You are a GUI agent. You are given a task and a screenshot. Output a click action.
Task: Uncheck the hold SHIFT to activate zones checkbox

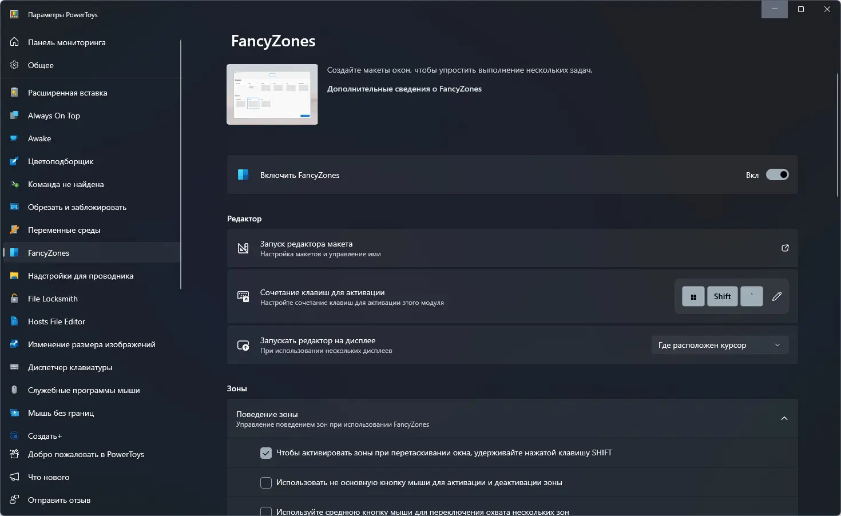tap(266, 453)
